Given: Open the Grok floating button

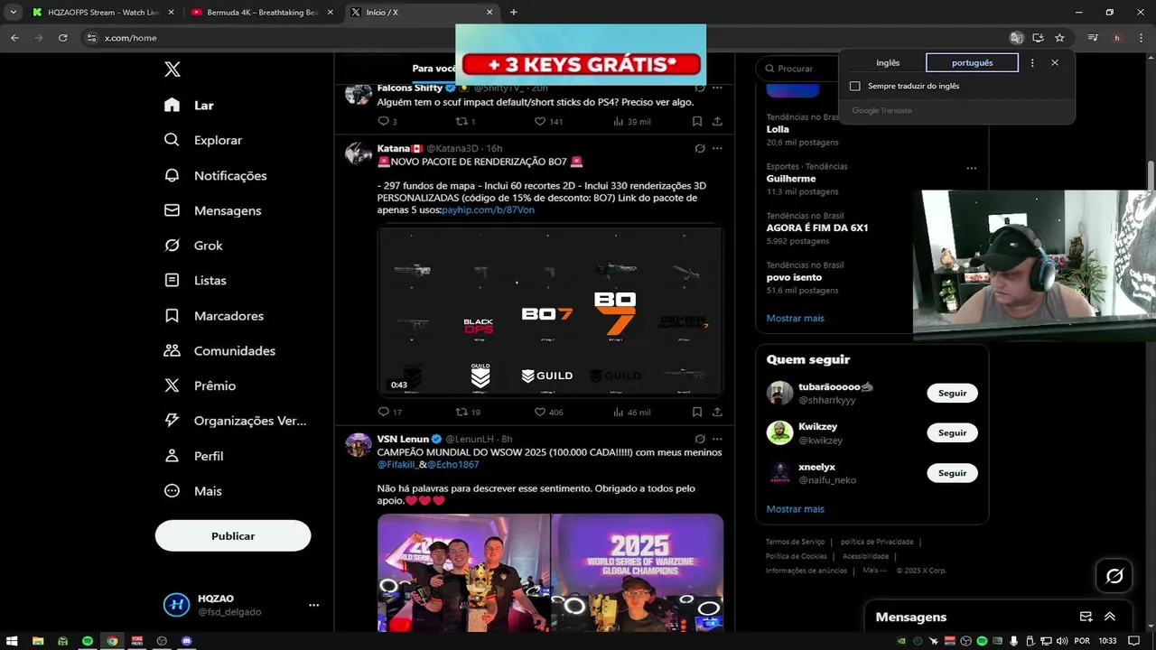Looking at the screenshot, I should [1114, 576].
